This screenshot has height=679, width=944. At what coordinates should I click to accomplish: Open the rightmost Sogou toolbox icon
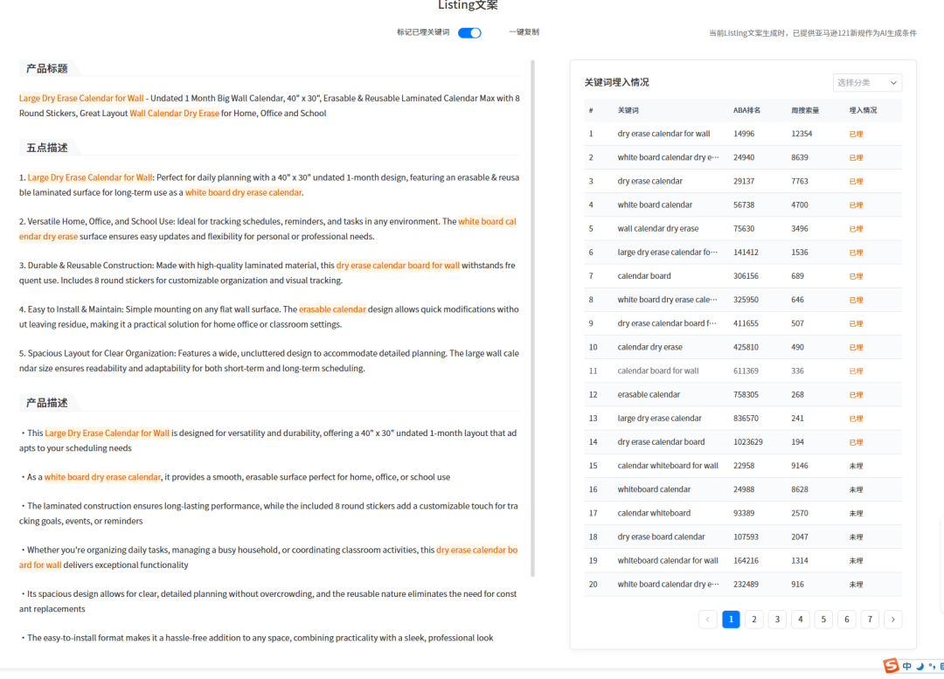click(x=942, y=667)
